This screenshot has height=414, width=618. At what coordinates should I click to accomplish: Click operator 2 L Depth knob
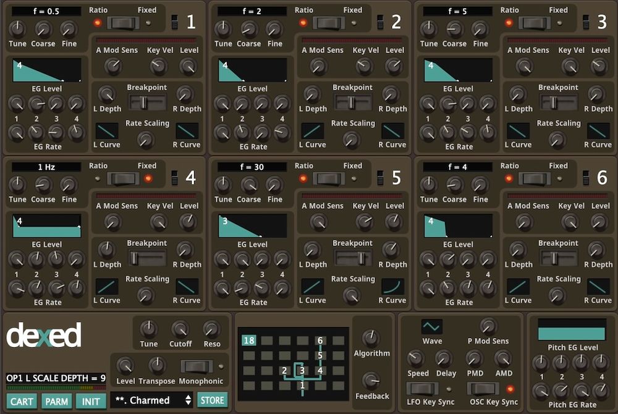click(312, 95)
